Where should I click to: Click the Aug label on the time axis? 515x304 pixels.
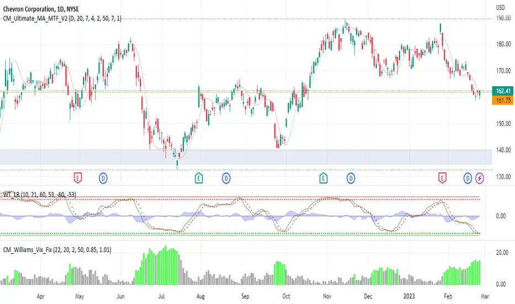pos(201,296)
